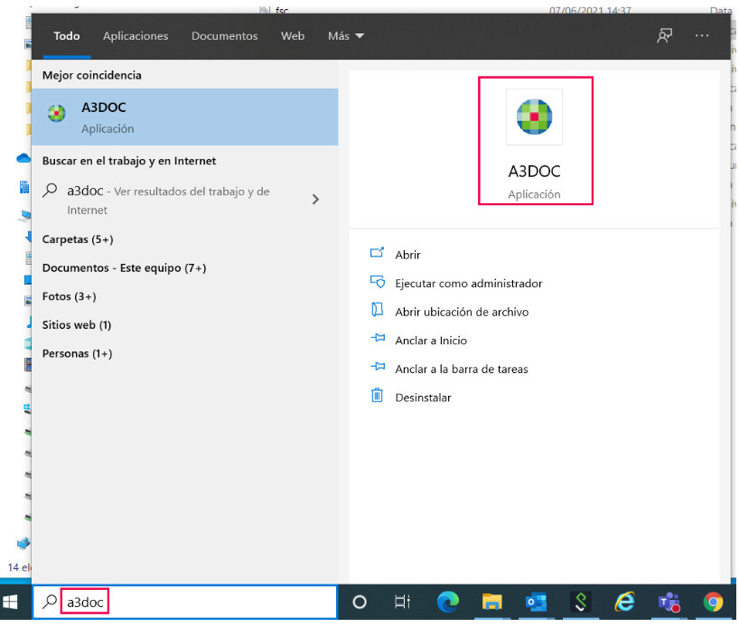
Task: Open Google Chrome from the taskbar
Action: 713,602
